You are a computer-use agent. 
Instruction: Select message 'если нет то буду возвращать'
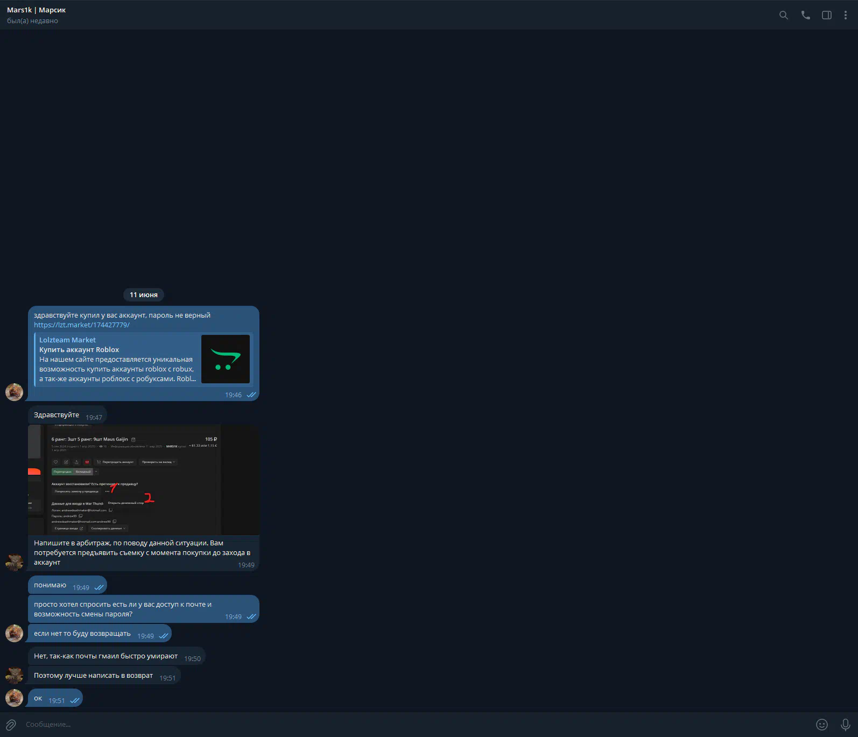[100, 634]
